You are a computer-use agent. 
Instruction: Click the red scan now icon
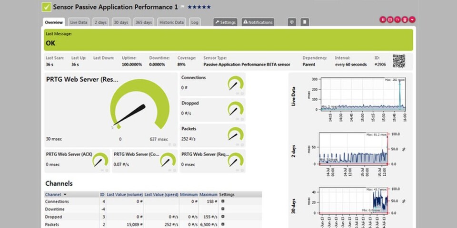397,19
